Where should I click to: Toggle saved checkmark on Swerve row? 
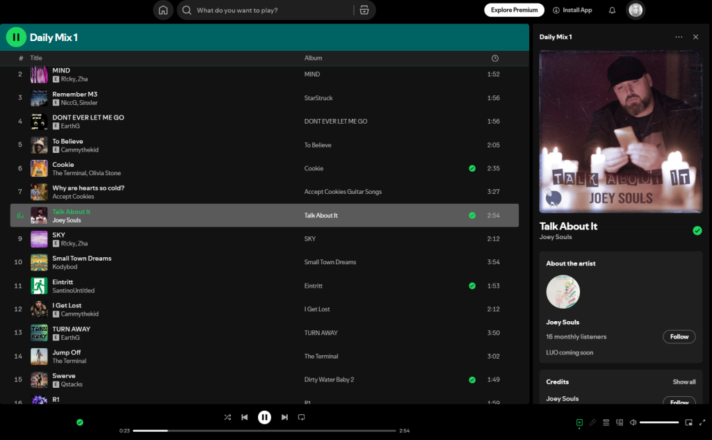pos(472,380)
